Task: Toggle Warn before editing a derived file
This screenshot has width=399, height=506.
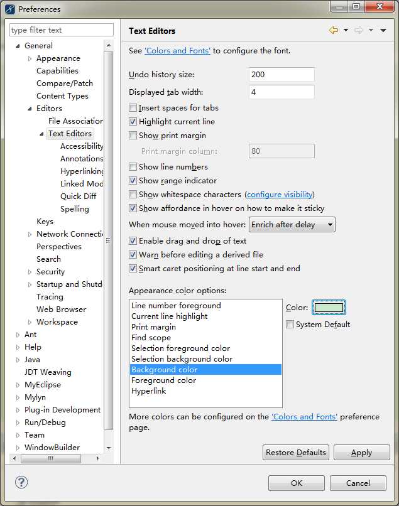Action: click(133, 255)
